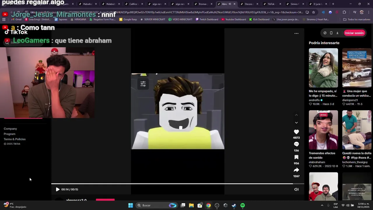The height and width of the screenshot is (210, 373).
Task: Open the Twitch Dashboard bookmark
Action: [x=207, y=19]
